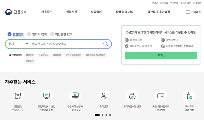
Task: Click the top 로그인 link
Action: (155, 3)
